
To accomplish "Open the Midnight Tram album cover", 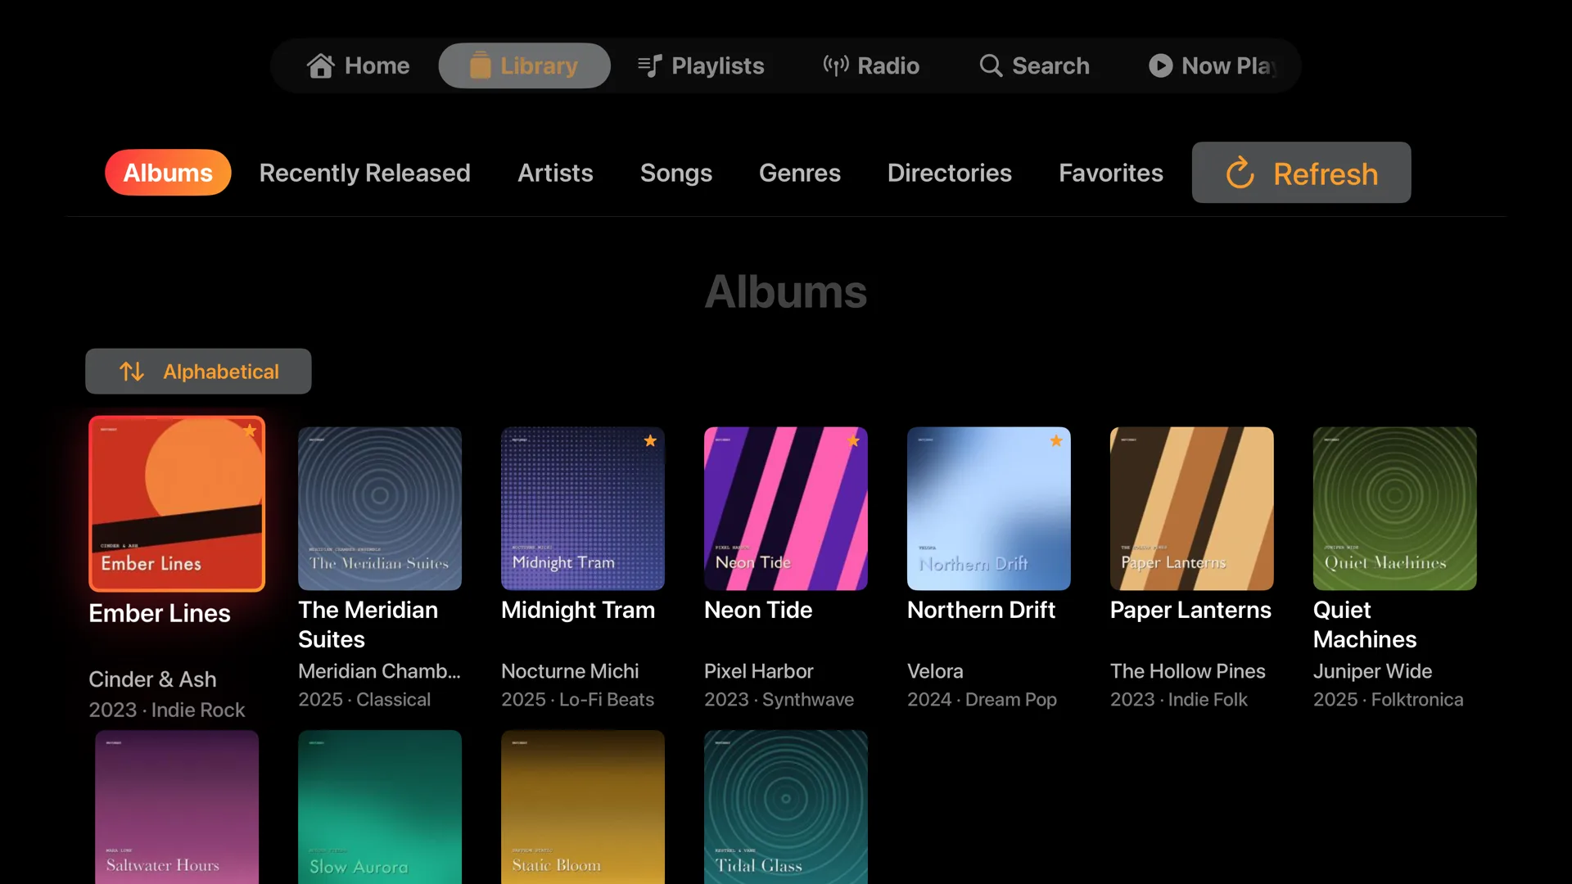I will tap(583, 508).
